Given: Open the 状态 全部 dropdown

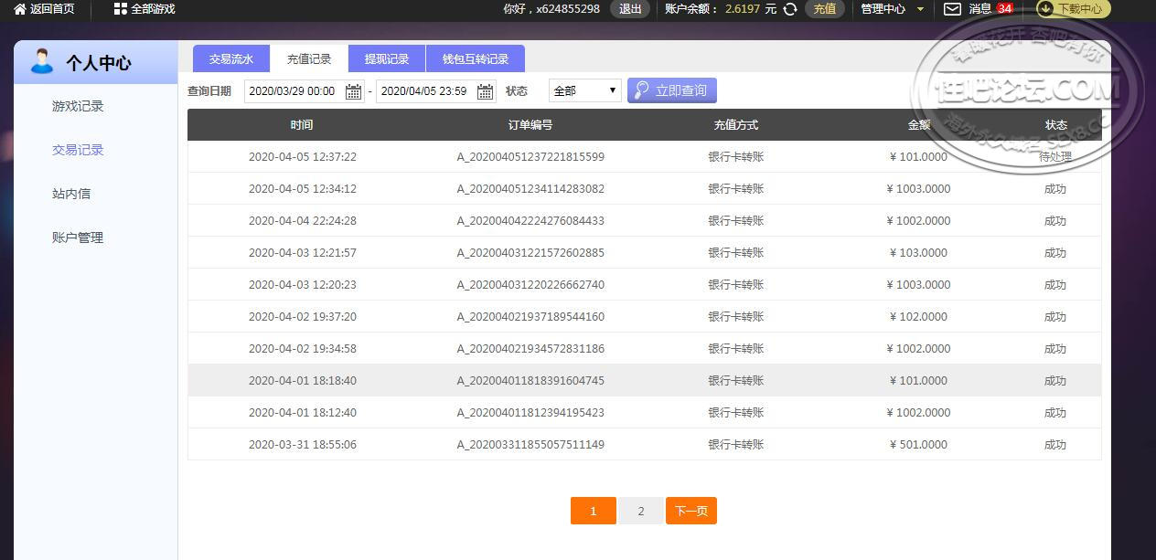Looking at the screenshot, I should (585, 90).
